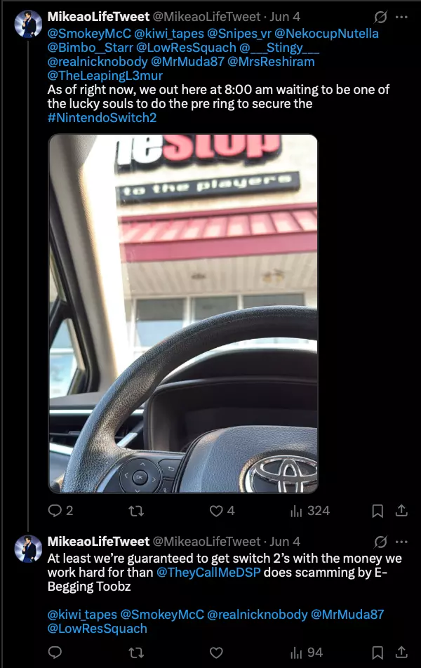Like the second tweet about E-Begging

(x=216, y=653)
